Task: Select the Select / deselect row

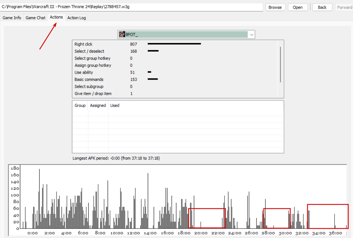Action: [175, 51]
